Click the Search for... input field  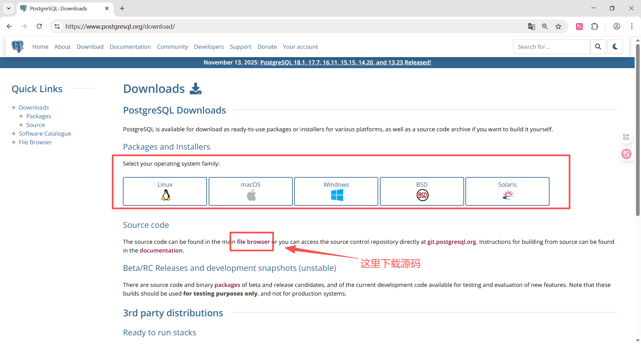[x=551, y=47]
